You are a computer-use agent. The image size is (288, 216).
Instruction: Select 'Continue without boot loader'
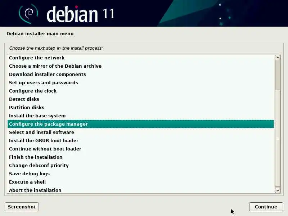[141, 149]
